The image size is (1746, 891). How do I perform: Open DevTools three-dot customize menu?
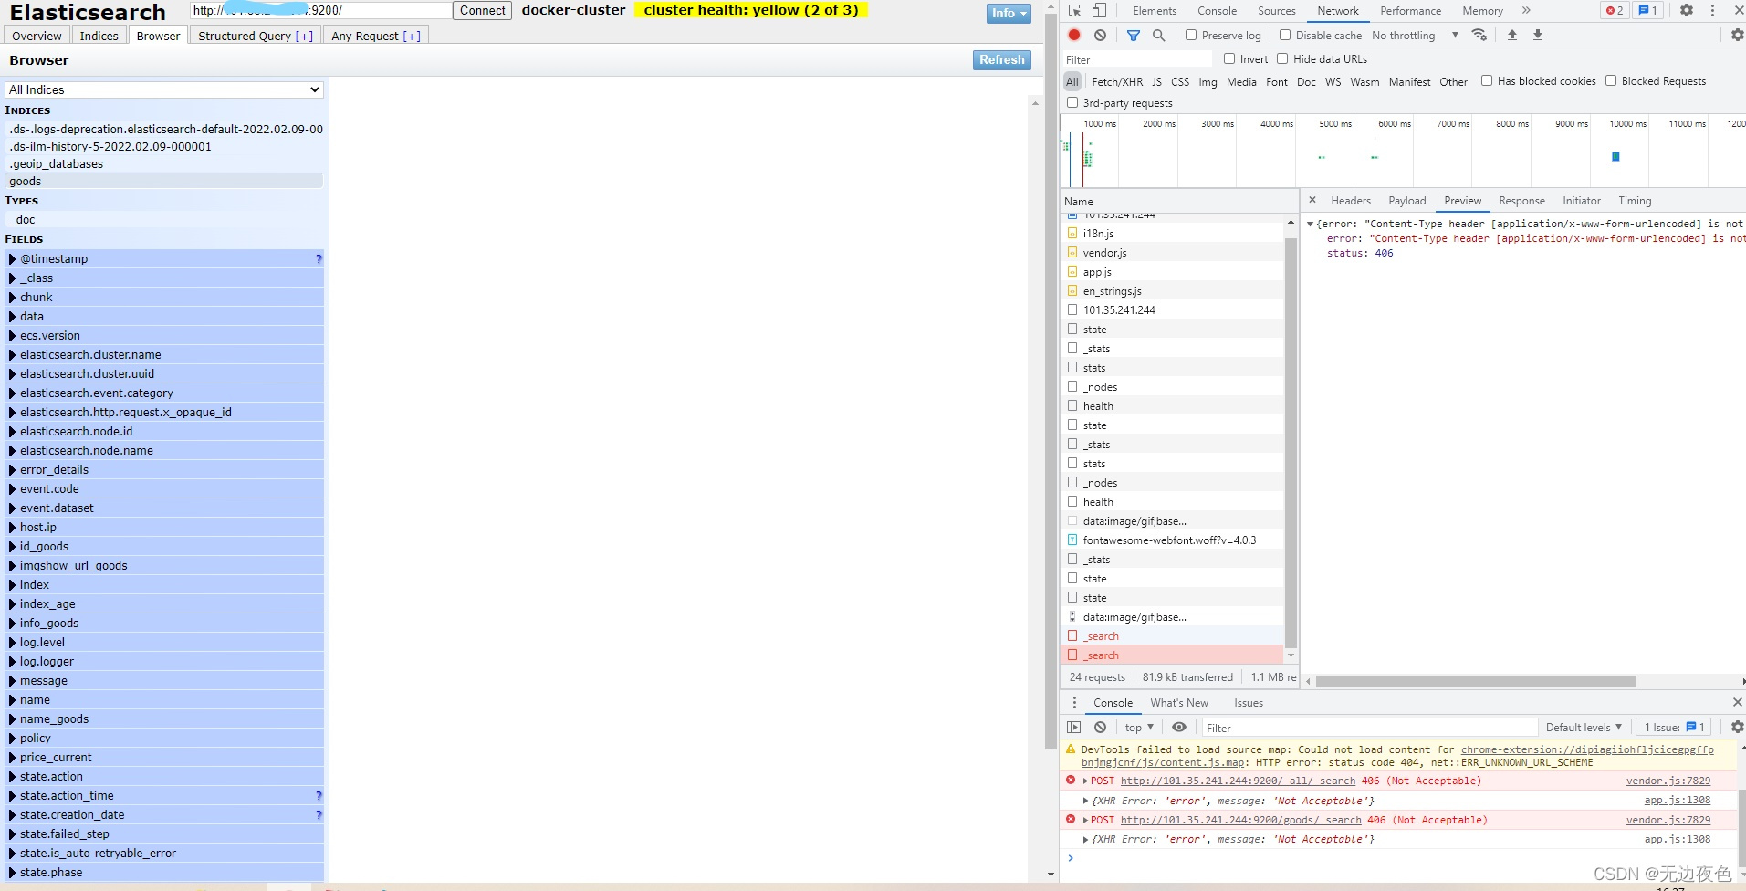point(1712,10)
